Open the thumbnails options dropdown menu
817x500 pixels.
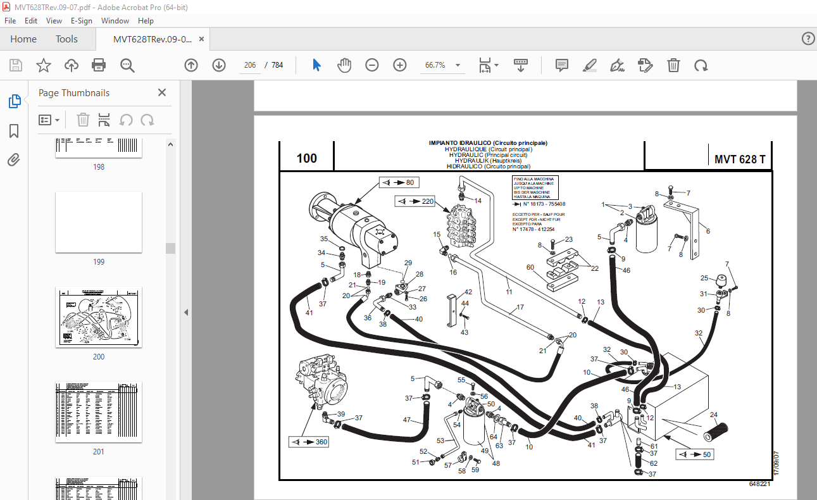click(49, 120)
